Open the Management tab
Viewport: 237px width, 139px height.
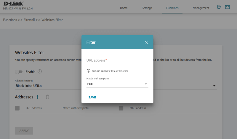tap(201, 8)
